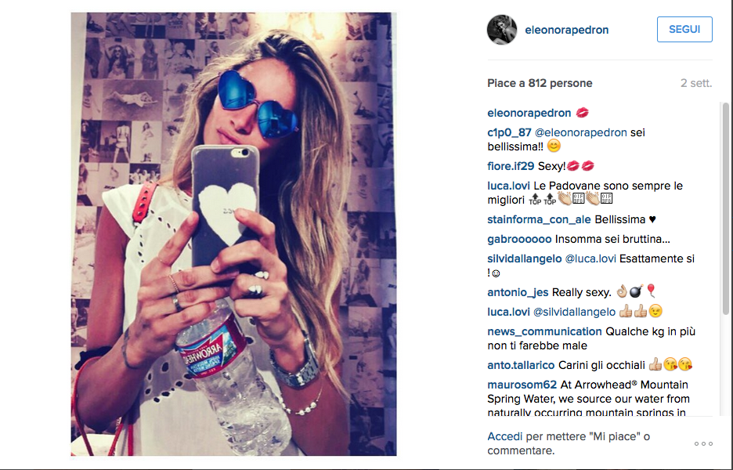The image size is (733, 470).
Task: Click stainforma_con_ale username
Action: click(539, 219)
